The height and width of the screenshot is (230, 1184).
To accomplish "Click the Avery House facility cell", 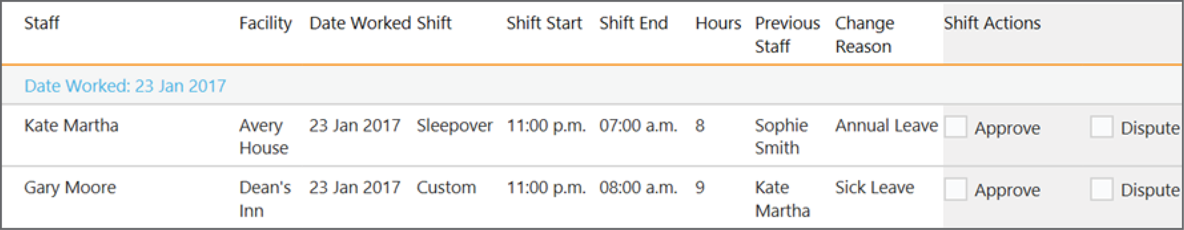I will (x=264, y=137).
